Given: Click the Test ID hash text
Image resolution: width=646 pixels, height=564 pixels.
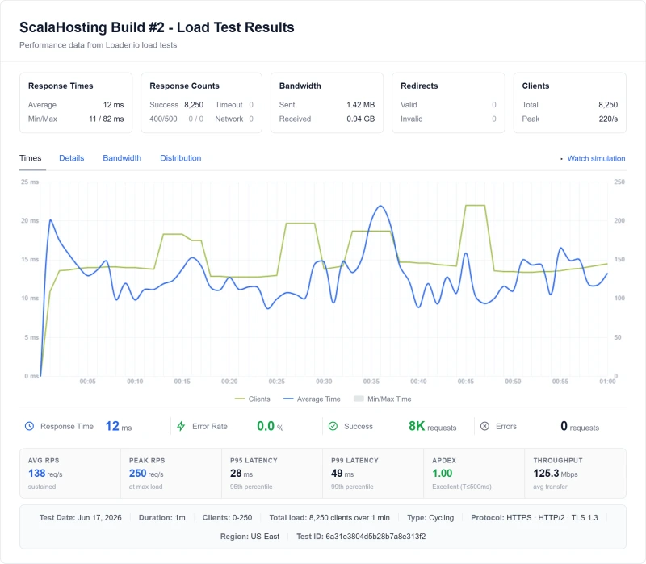Looking at the screenshot, I should click(x=361, y=537).
